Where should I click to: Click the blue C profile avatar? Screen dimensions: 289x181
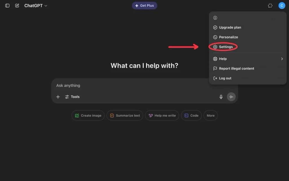(x=282, y=6)
